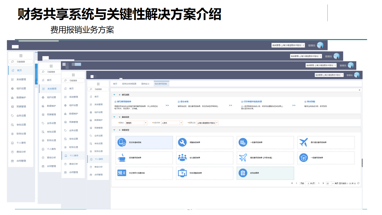Open second-from-back window header organization dropdown

[306, 56]
